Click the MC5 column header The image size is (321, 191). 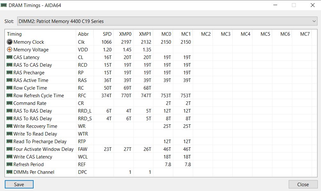point(262,34)
